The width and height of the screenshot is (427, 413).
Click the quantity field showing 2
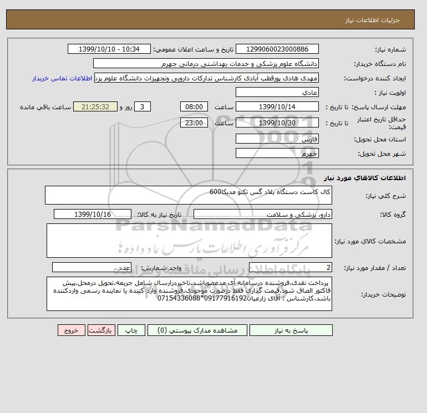point(290,268)
